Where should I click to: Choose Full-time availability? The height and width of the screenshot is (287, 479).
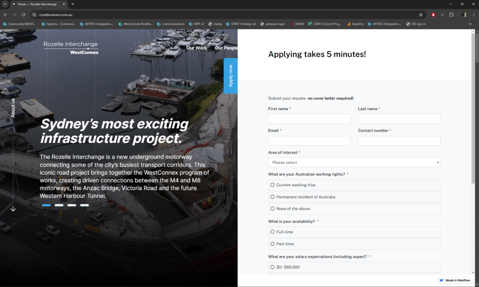(273, 232)
